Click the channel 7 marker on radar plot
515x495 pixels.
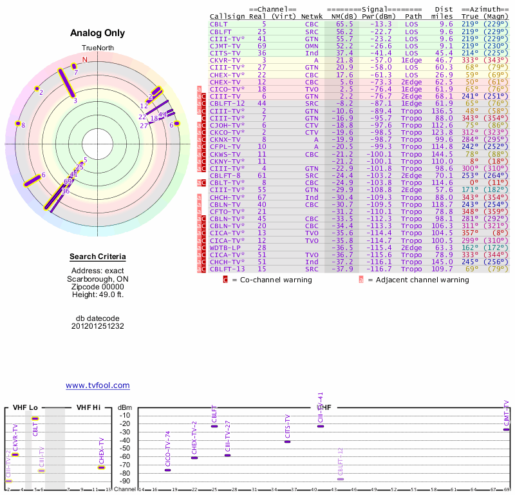[x=74, y=66]
